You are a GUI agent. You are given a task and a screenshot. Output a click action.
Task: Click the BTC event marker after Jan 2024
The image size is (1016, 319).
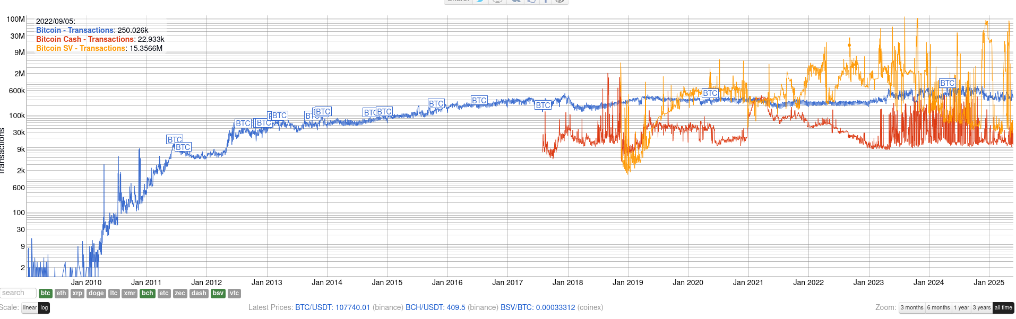(x=948, y=83)
